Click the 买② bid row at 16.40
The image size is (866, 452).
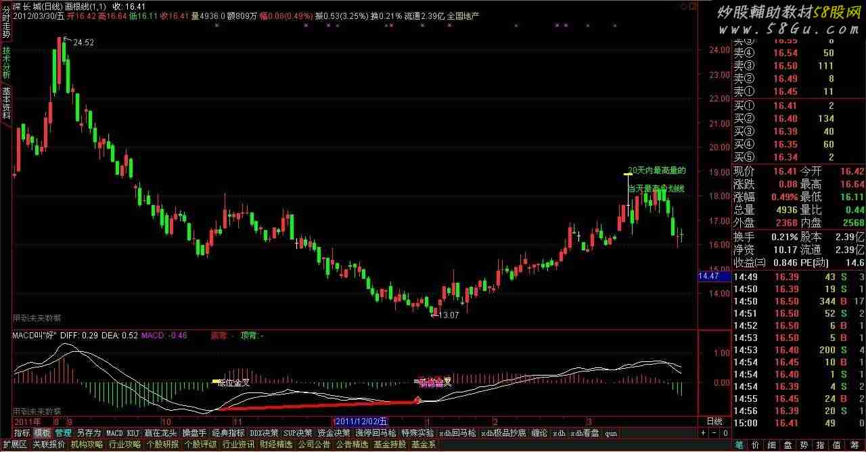(799, 118)
